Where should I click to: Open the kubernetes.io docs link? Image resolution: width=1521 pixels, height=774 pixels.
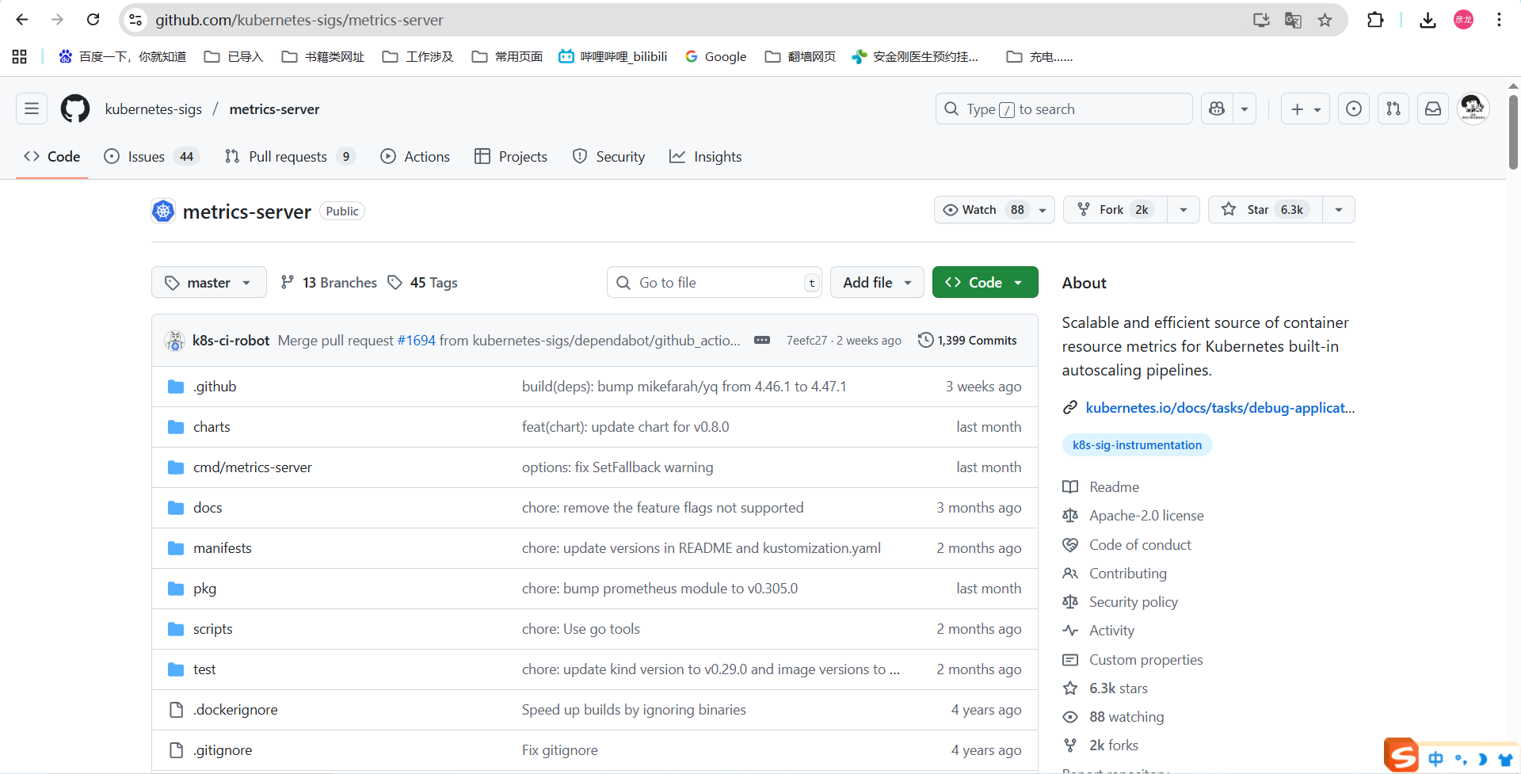[x=1220, y=407]
